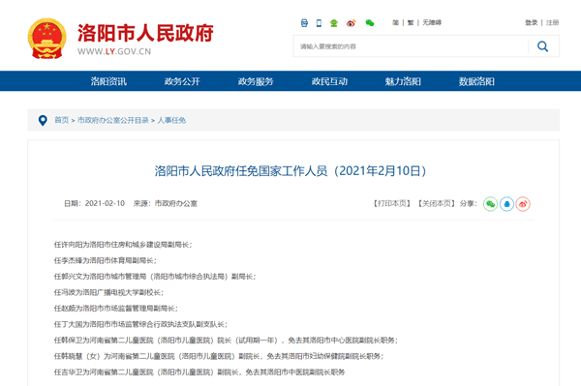Click the line about 任韩晓慧（女）副院长
581x386 pixels.
pyautogui.click(x=219, y=356)
